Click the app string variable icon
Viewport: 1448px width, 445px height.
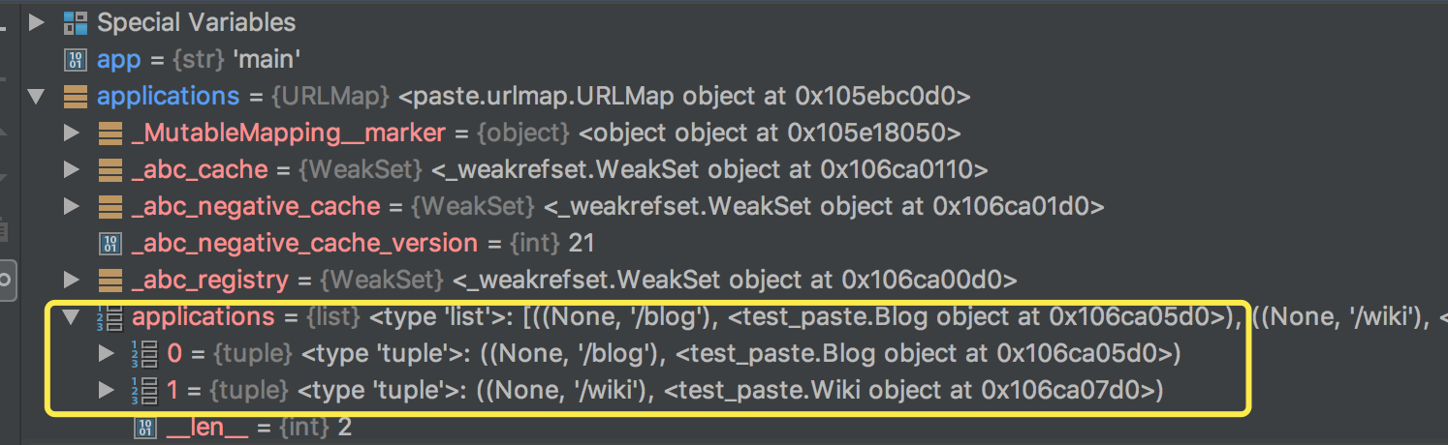tap(75, 59)
